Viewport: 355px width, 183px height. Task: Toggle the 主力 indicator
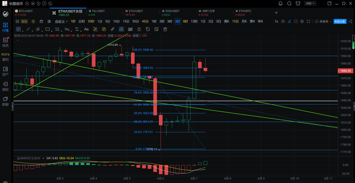(24, 21)
